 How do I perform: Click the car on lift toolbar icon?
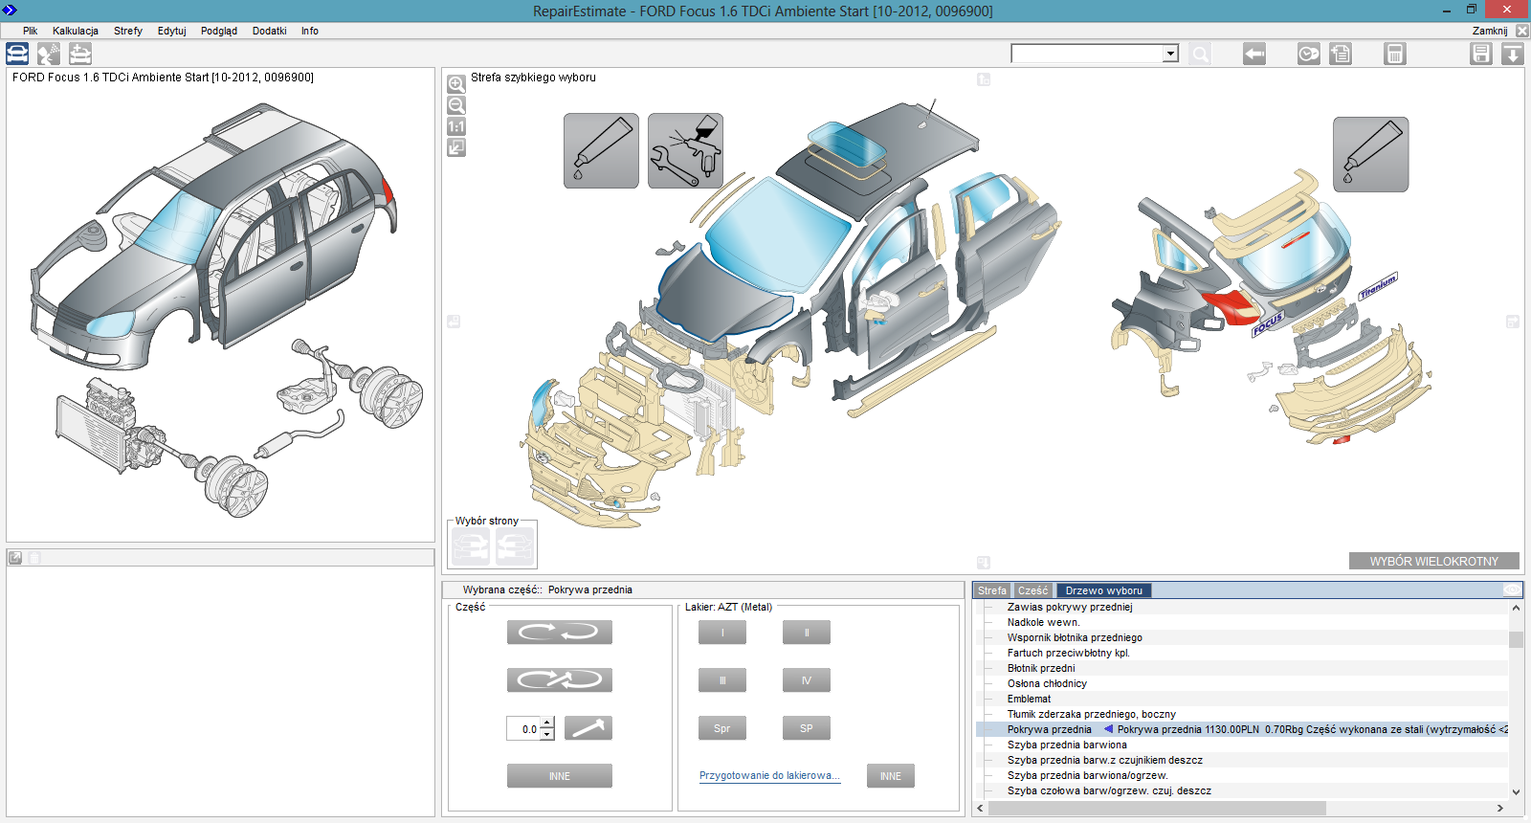(x=80, y=54)
